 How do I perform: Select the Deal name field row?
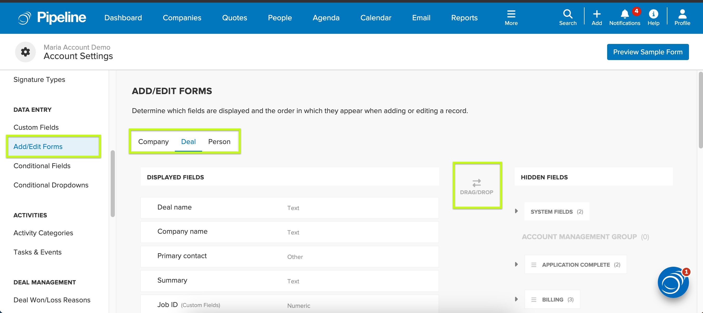tap(290, 207)
